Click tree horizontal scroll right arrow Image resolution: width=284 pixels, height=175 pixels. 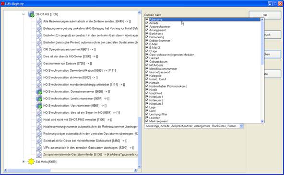136,170
